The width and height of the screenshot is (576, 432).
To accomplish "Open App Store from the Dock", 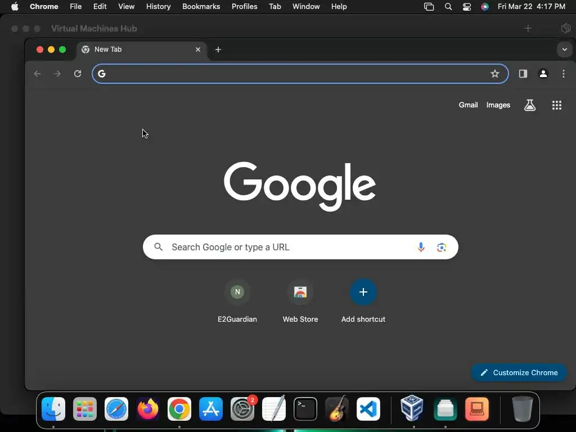I will pyautogui.click(x=211, y=409).
